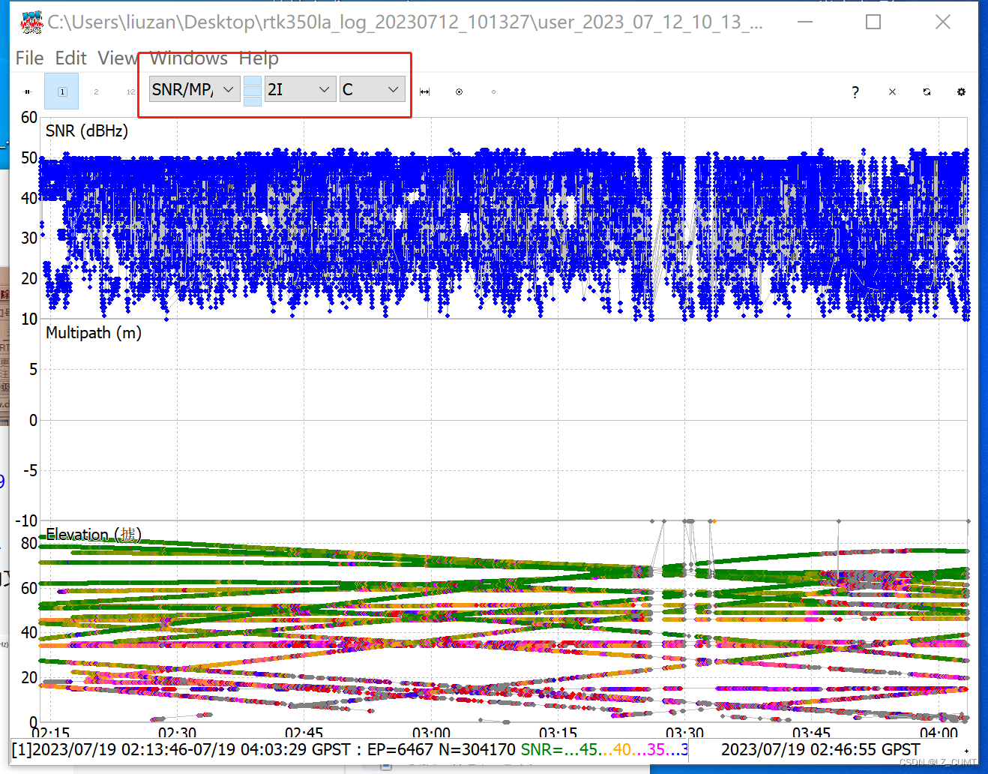Open the SNR/MP plot type dropdown
This screenshot has width=988, height=774.
[x=193, y=88]
